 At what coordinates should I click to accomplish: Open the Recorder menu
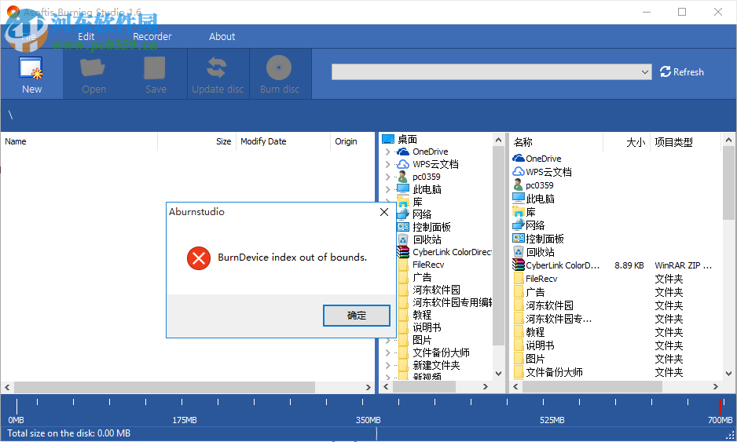click(152, 37)
